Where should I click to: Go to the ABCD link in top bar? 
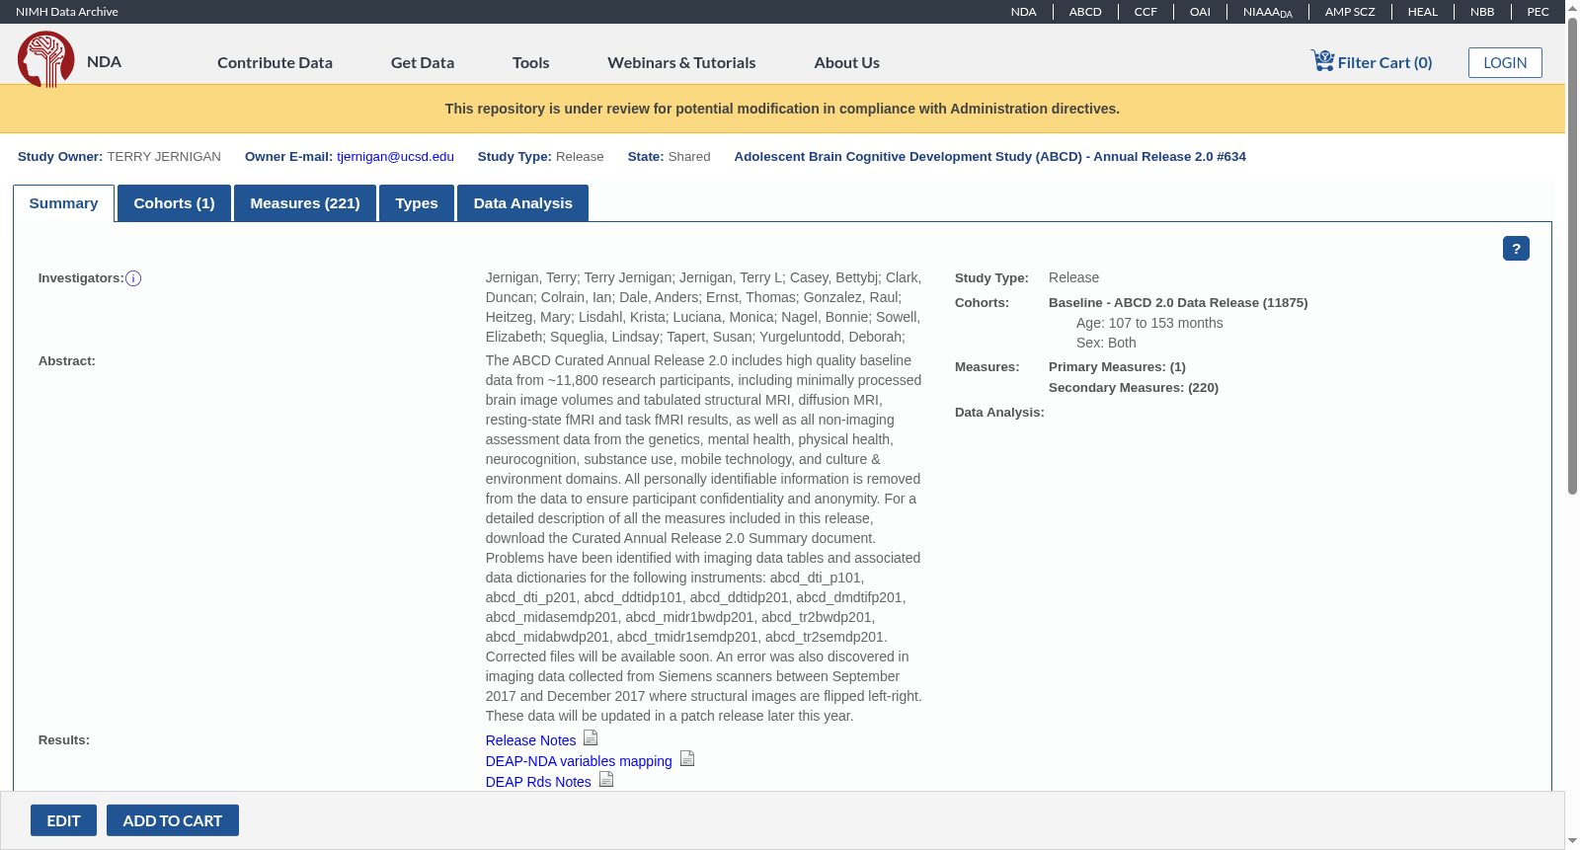[1085, 12]
